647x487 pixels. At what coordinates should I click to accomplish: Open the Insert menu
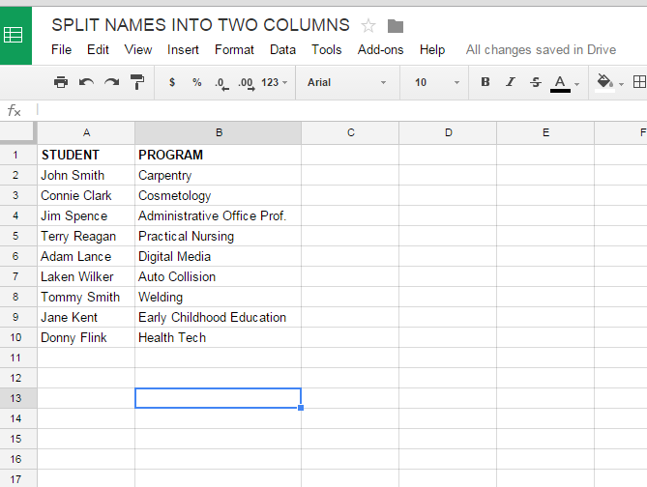(x=183, y=50)
